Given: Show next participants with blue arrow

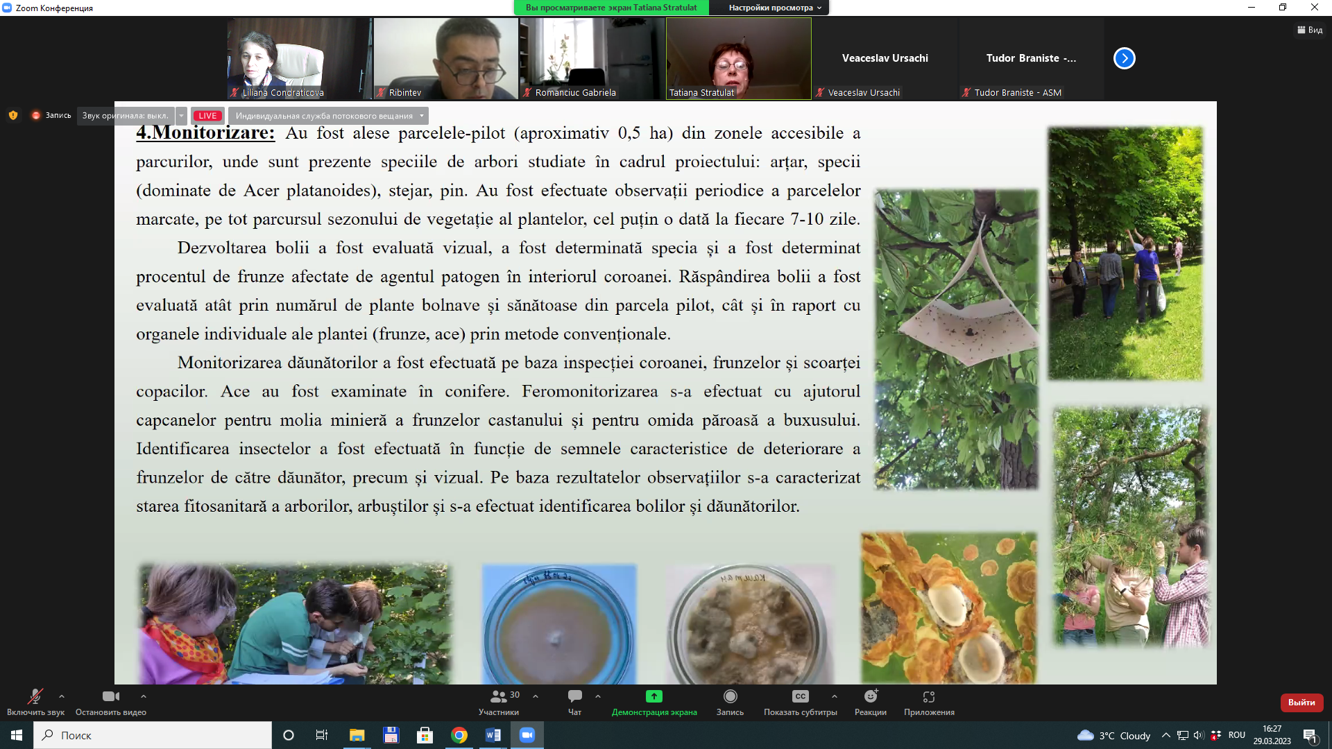Looking at the screenshot, I should pos(1125,58).
